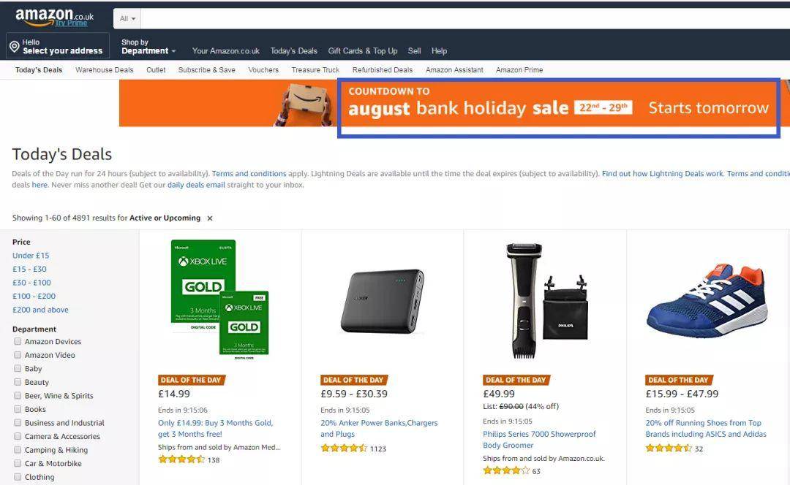Open the Anker power bank image
The width and height of the screenshot is (790, 485).
pyautogui.click(x=383, y=302)
